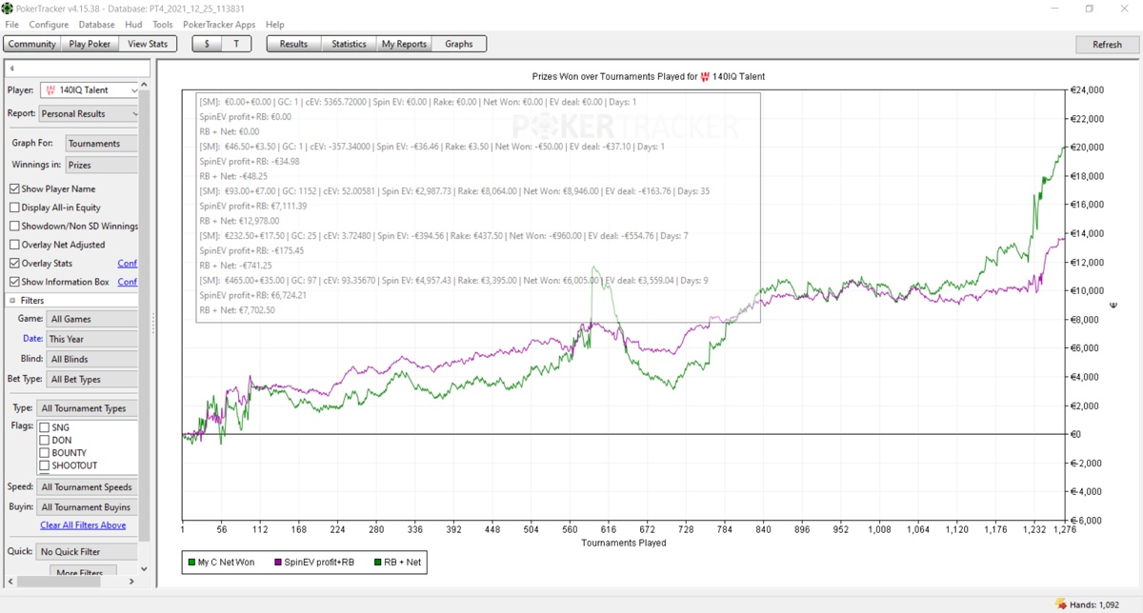The image size is (1143, 613).
Task: Uncheck Show Player Name checkbox
Action: (x=14, y=188)
